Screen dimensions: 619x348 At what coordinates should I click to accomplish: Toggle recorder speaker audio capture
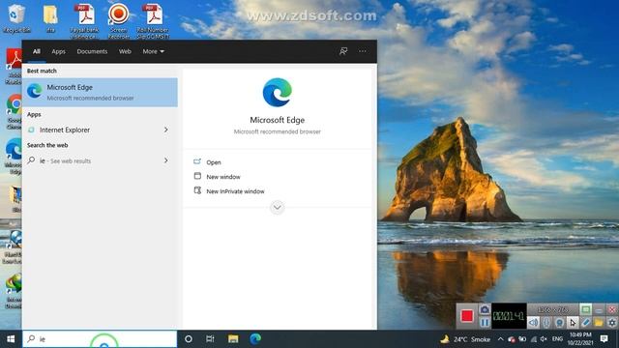(x=533, y=323)
